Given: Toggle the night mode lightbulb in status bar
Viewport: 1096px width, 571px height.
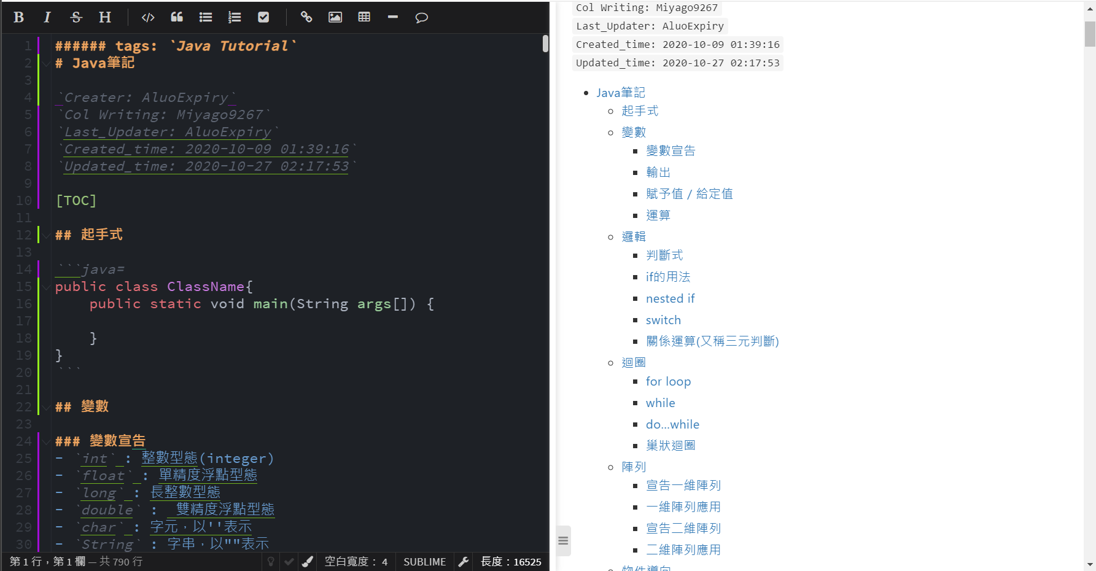Looking at the screenshot, I should pyautogui.click(x=271, y=561).
